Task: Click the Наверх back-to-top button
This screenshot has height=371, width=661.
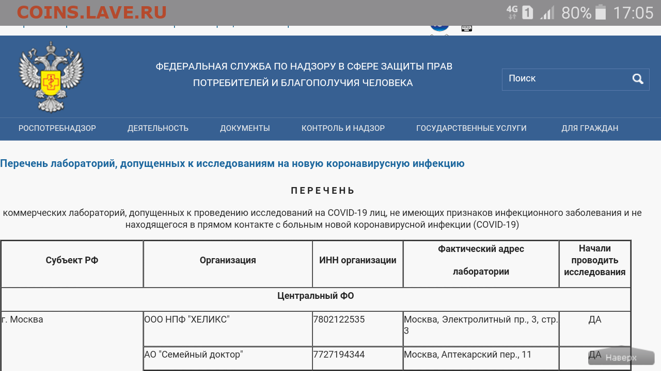Action: (621, 357)
